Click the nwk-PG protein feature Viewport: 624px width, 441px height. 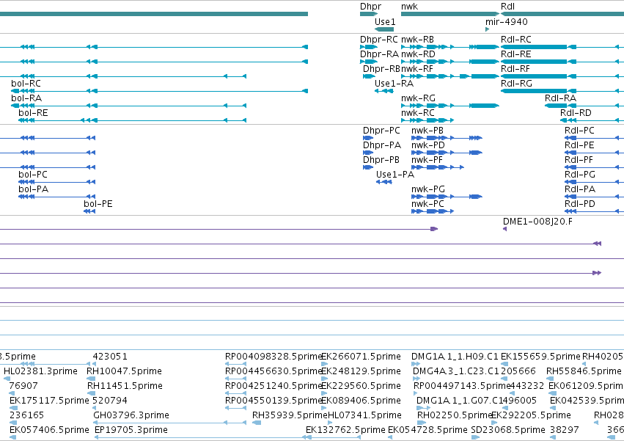[x=447, y=197]
